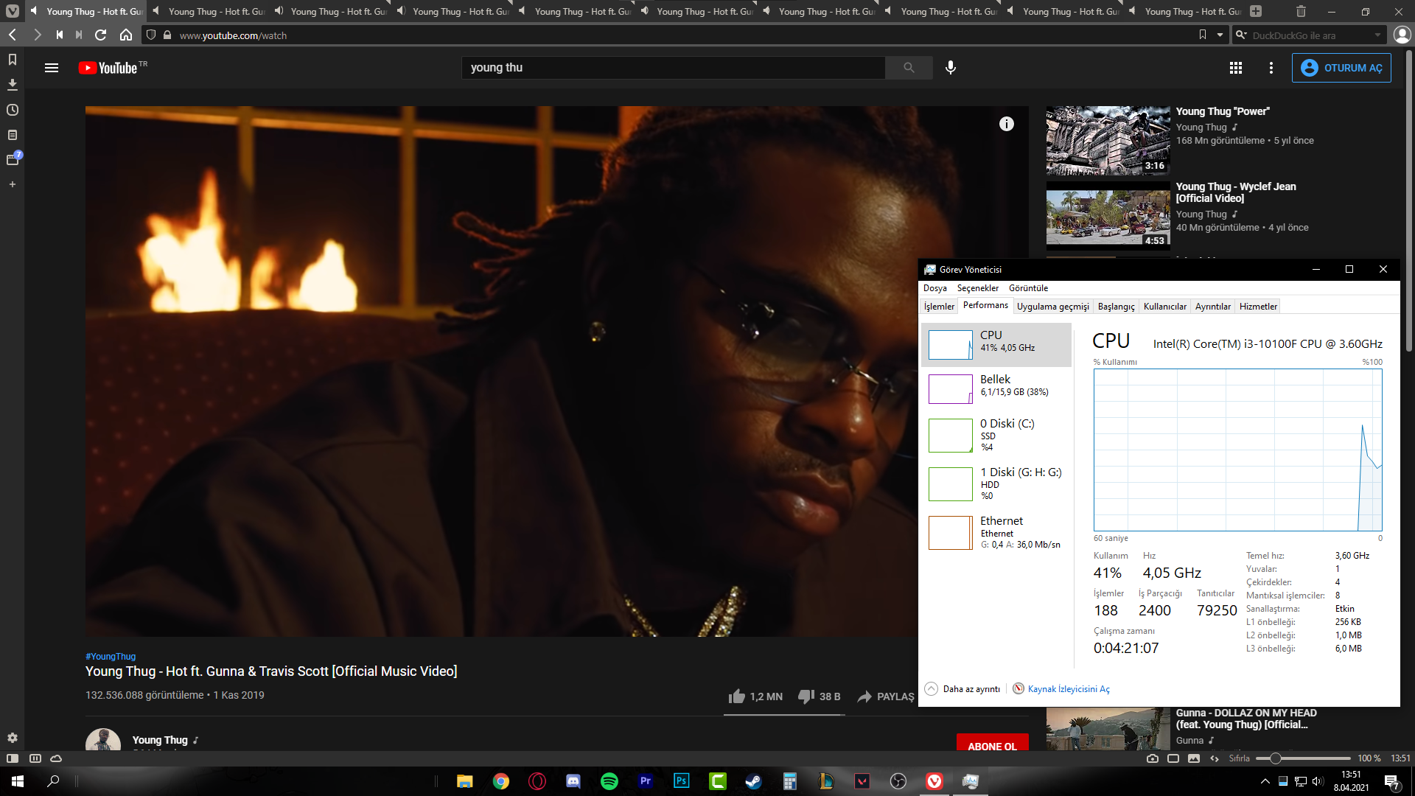
Task: Switch to the Kullanıcılar tab
Action: (1165, 307)
